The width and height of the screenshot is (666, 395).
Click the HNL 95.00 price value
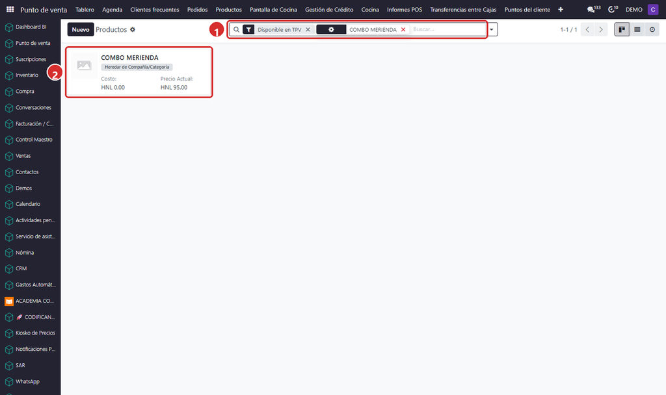pyautogui.click(x=174, y=88)
